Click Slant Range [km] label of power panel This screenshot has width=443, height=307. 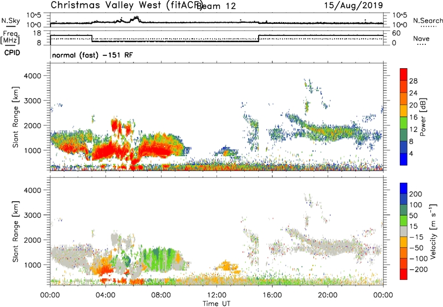[x=16, y=117]
